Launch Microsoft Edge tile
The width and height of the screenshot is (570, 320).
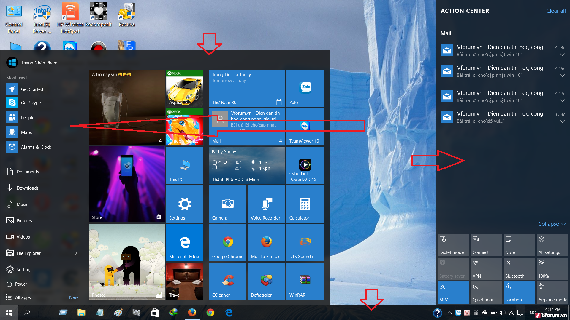coord(185,242)
